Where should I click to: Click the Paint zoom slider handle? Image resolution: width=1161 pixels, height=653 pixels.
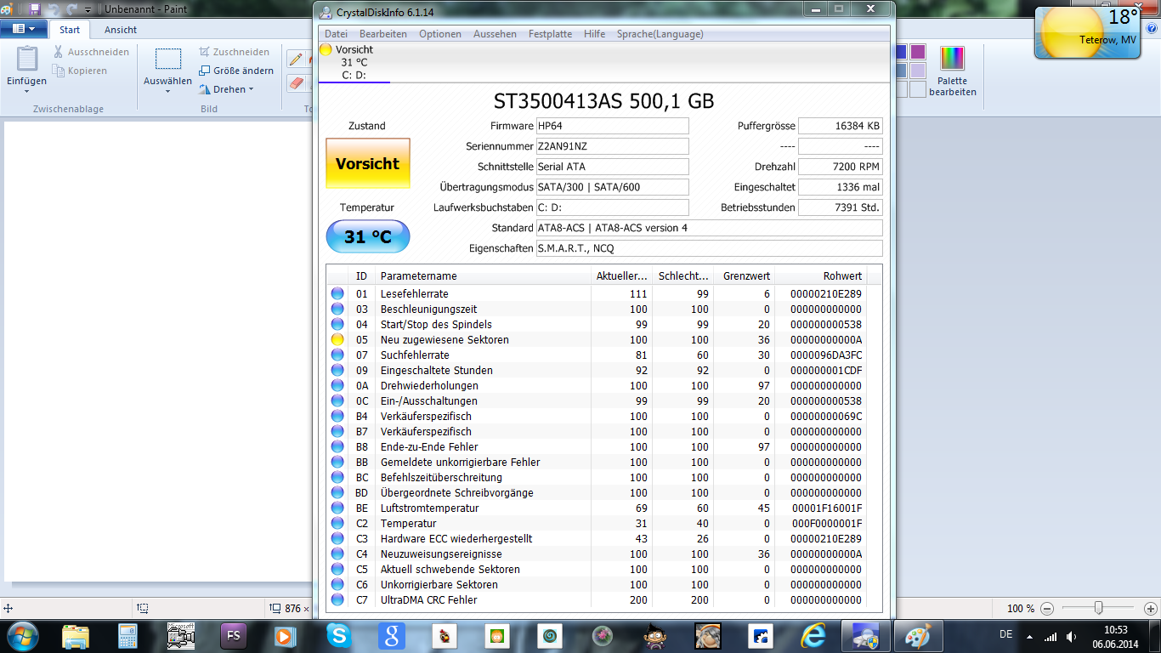pyautogui.click(x=1099, y=608)
